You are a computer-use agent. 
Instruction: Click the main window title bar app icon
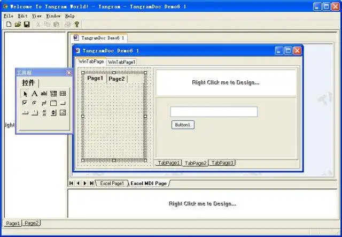tap(6, 6)
